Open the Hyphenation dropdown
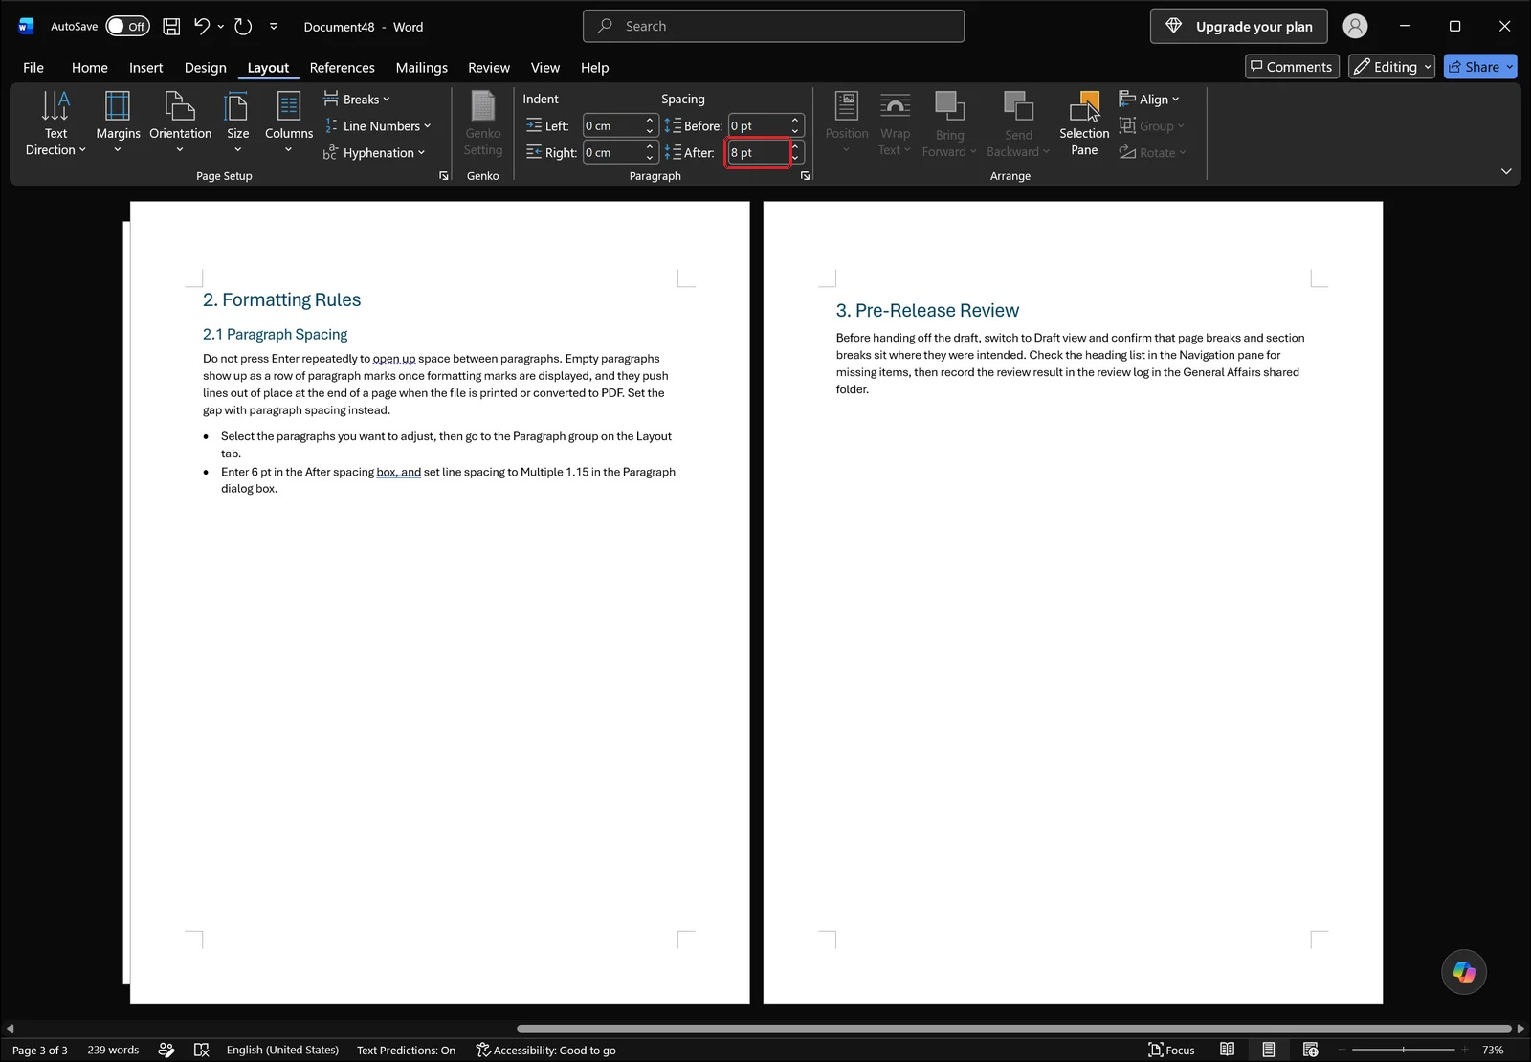 374,153
